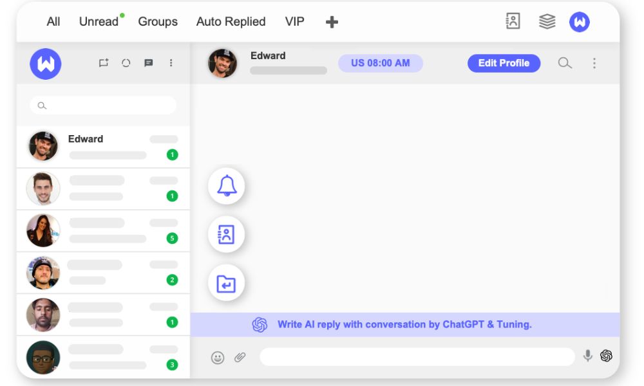
Task: Click the notification bell icon in chat area
Action: point(226,185)
